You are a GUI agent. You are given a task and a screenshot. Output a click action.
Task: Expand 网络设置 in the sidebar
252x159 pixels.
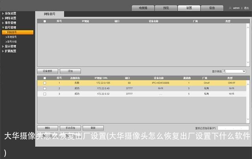click(10, 18)
